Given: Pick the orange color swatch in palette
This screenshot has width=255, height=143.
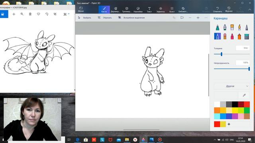Looking at the screenshot, I should 217,110.
